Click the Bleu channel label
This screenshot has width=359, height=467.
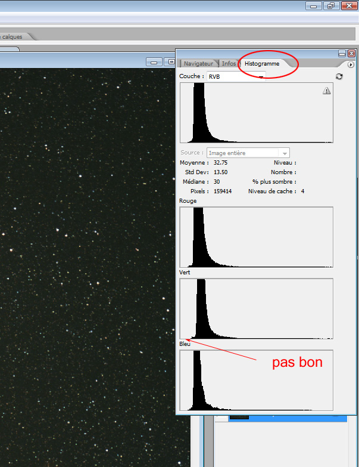coord(185,344)
